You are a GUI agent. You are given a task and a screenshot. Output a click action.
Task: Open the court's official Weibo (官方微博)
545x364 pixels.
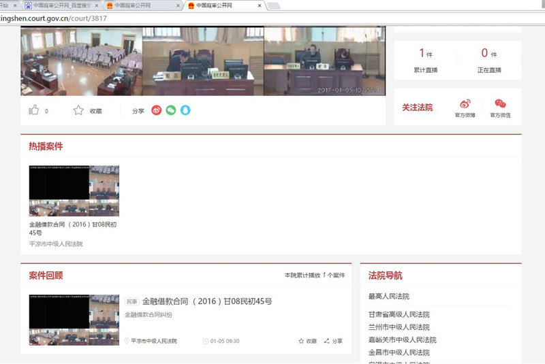point(465,108)
